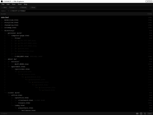The width and height of the screenshot is (153, 115).
Task: Open visuals.html
Action: (24, 103)
